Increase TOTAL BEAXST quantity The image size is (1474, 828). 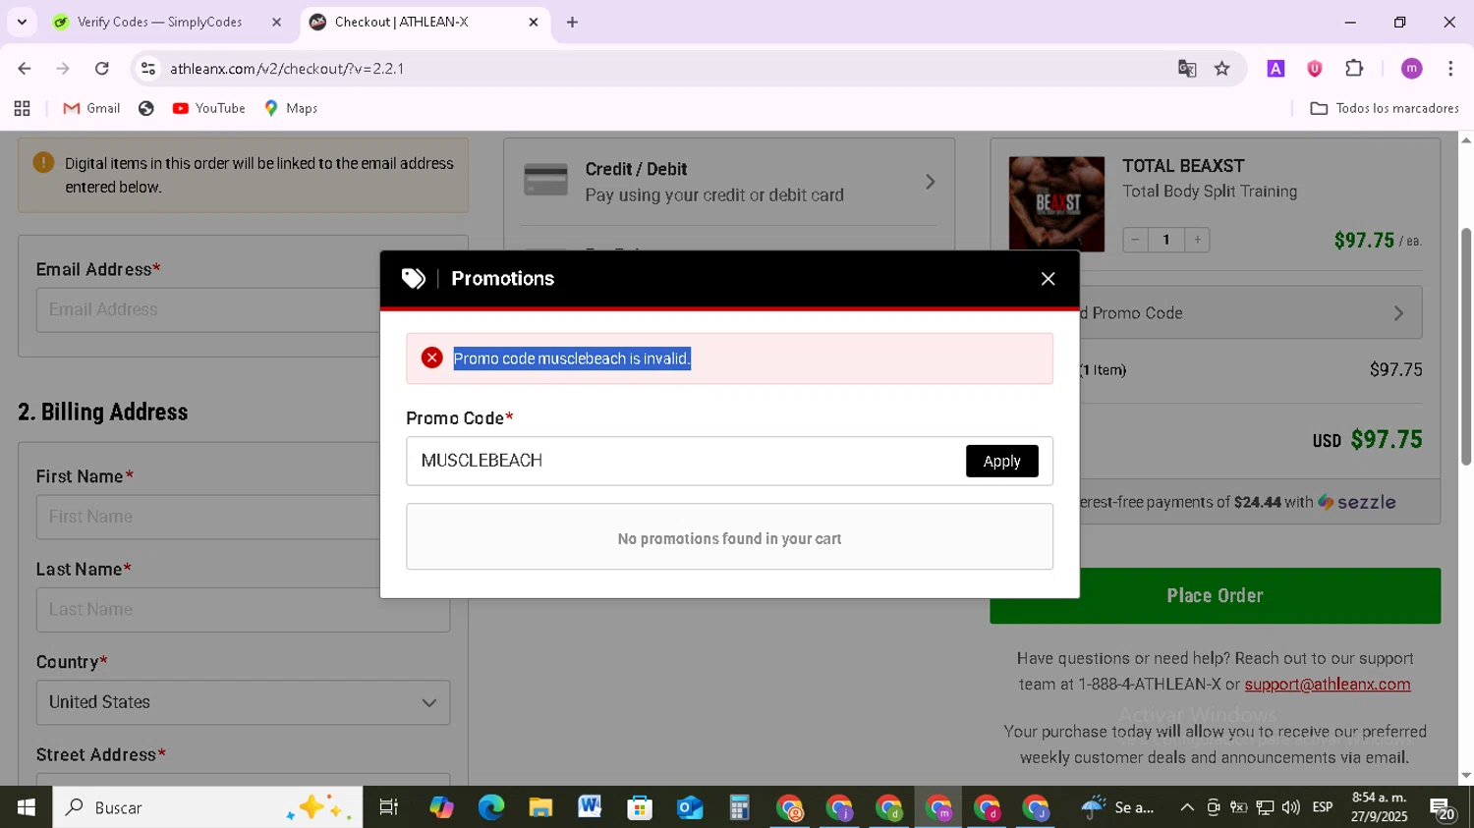point(1197,240)
